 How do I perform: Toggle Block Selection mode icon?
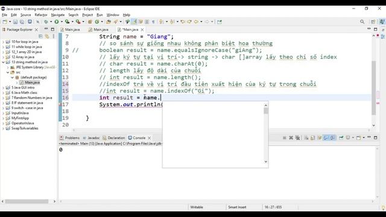[147, 22]
